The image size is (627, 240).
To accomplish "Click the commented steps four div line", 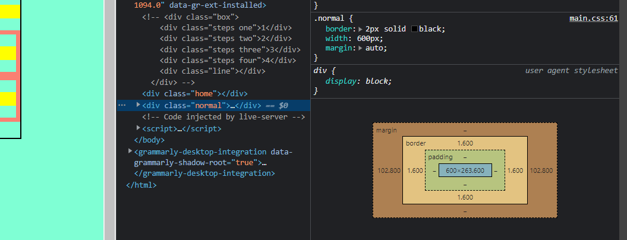I will tap(228, 61).
